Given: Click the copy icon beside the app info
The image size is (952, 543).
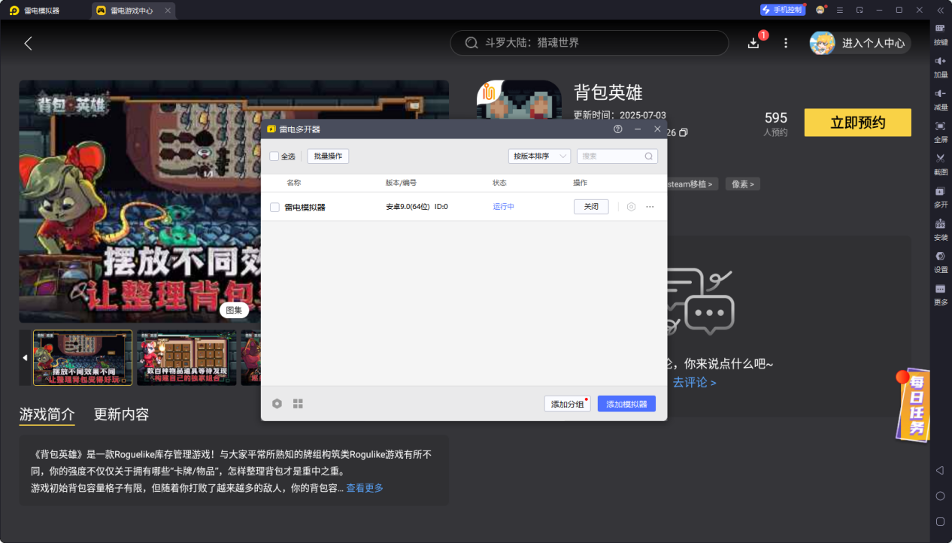Looking at the screenshot, I should pyautogui.click(x=683, y=132).
